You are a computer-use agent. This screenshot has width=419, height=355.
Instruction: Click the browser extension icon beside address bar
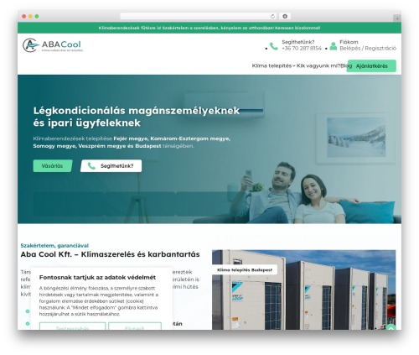(x=285, y=17)
